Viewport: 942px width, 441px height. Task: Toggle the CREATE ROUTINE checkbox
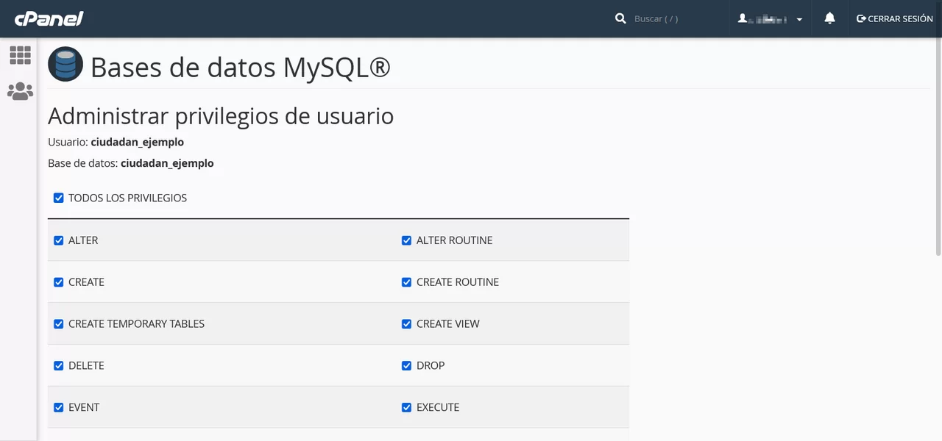(x=406, y=282)
